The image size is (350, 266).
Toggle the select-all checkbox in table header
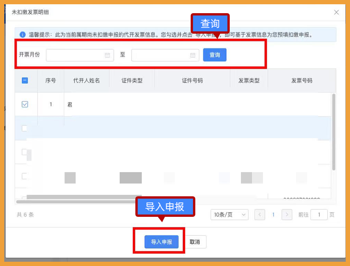point(25,80)
